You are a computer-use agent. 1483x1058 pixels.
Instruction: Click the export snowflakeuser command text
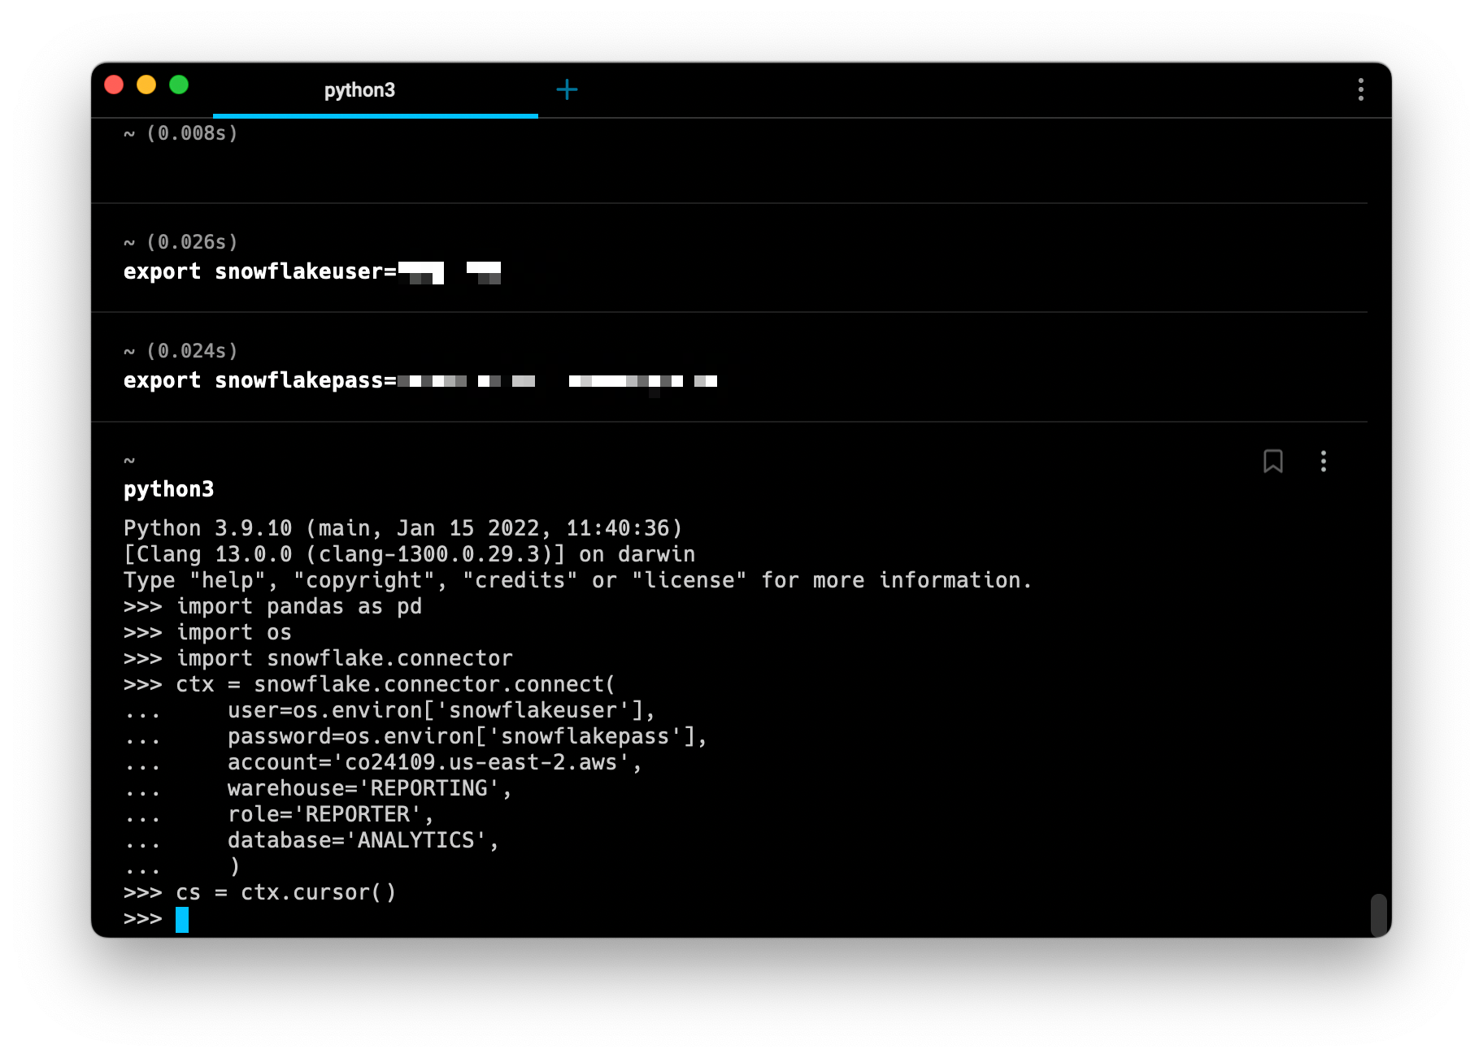[312, 271]
